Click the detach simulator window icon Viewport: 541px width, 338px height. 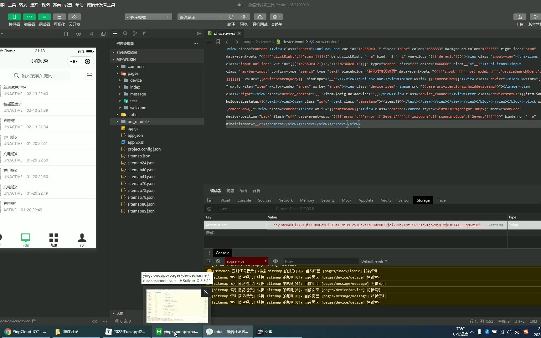[104, 34]
